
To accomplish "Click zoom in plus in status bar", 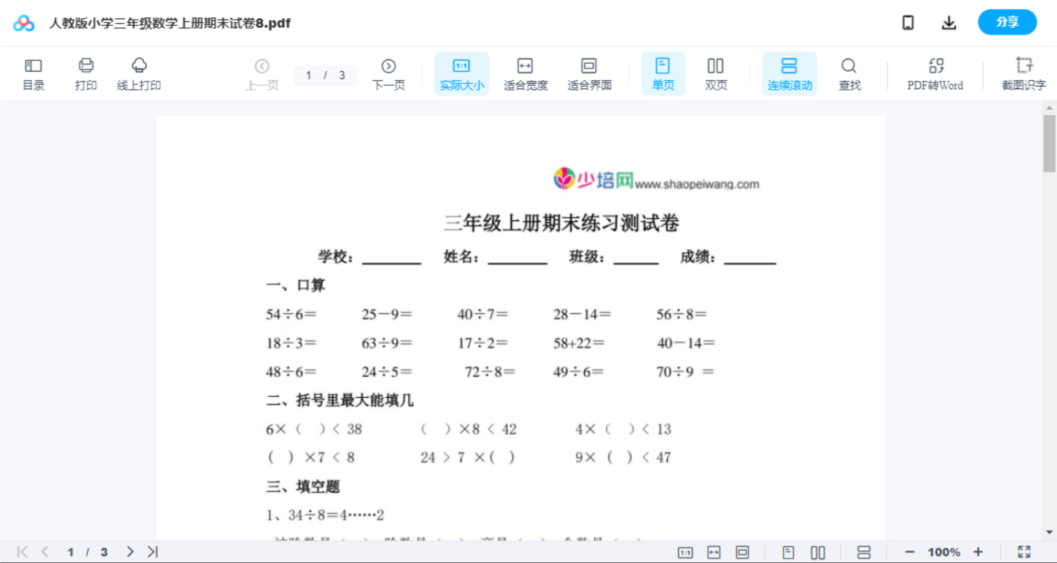I will tap(978, 551).
